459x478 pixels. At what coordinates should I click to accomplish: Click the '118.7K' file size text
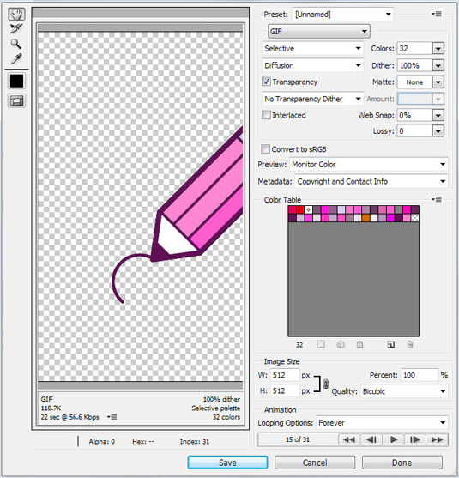click(51, 408)
